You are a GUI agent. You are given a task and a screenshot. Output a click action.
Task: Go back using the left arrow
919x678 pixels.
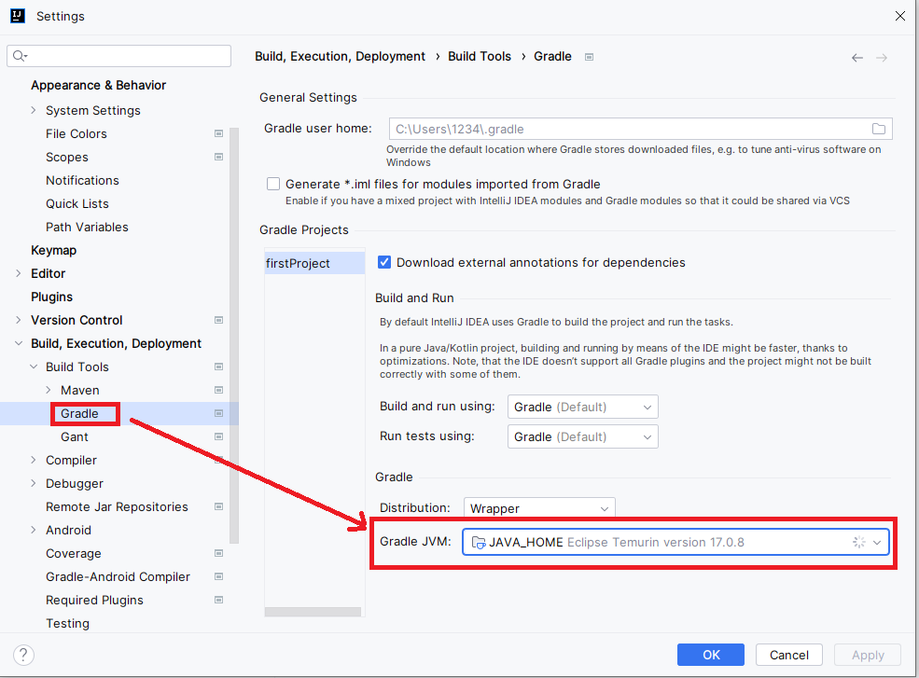point(856,58)
